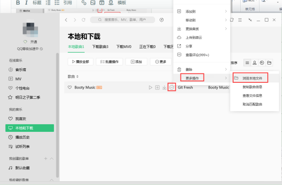Viewport: 282px width, 185px height.
Task: Click 添加 button above song list
Action: point(136,62)
